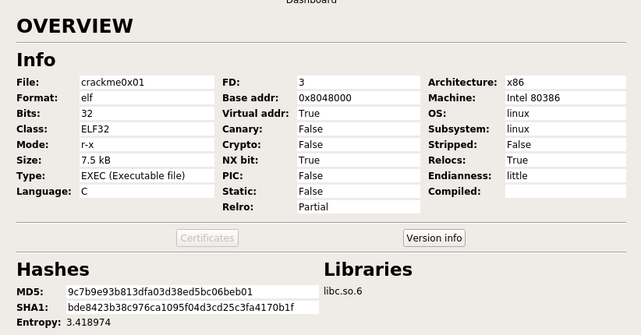This screenshot has width=641, height=335.
Task: Click the disabled Certificates button
Action: pos(207,238)
